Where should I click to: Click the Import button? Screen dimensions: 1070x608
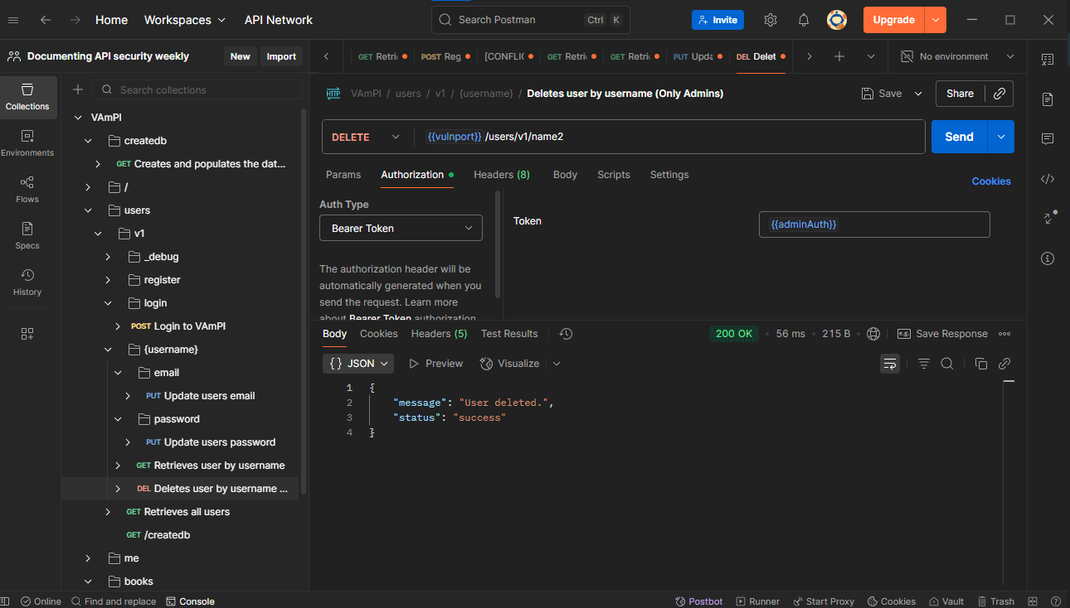point(281,56)
